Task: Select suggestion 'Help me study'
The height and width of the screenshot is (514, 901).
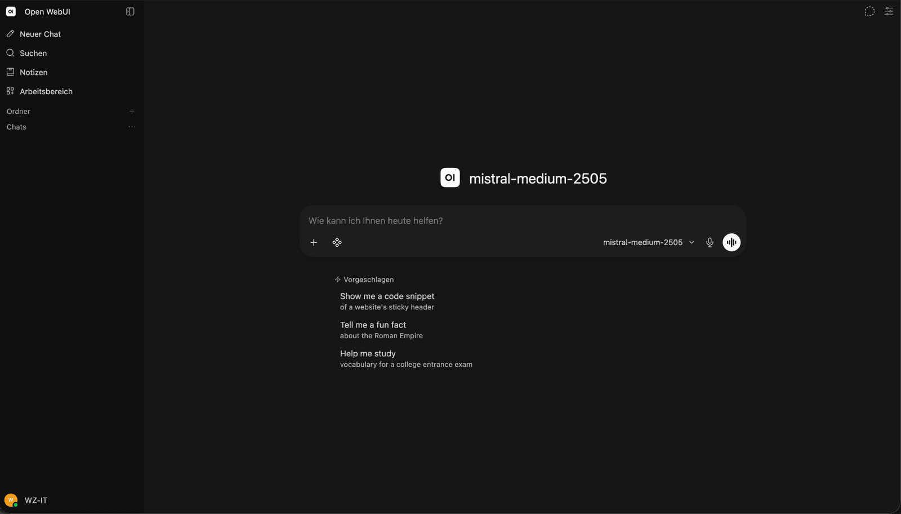Action: click(x=406, y=358)
